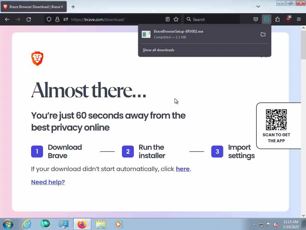Focus the Search box in toolbar
Screen dimensions: 306x230
(x=212, y=19)
